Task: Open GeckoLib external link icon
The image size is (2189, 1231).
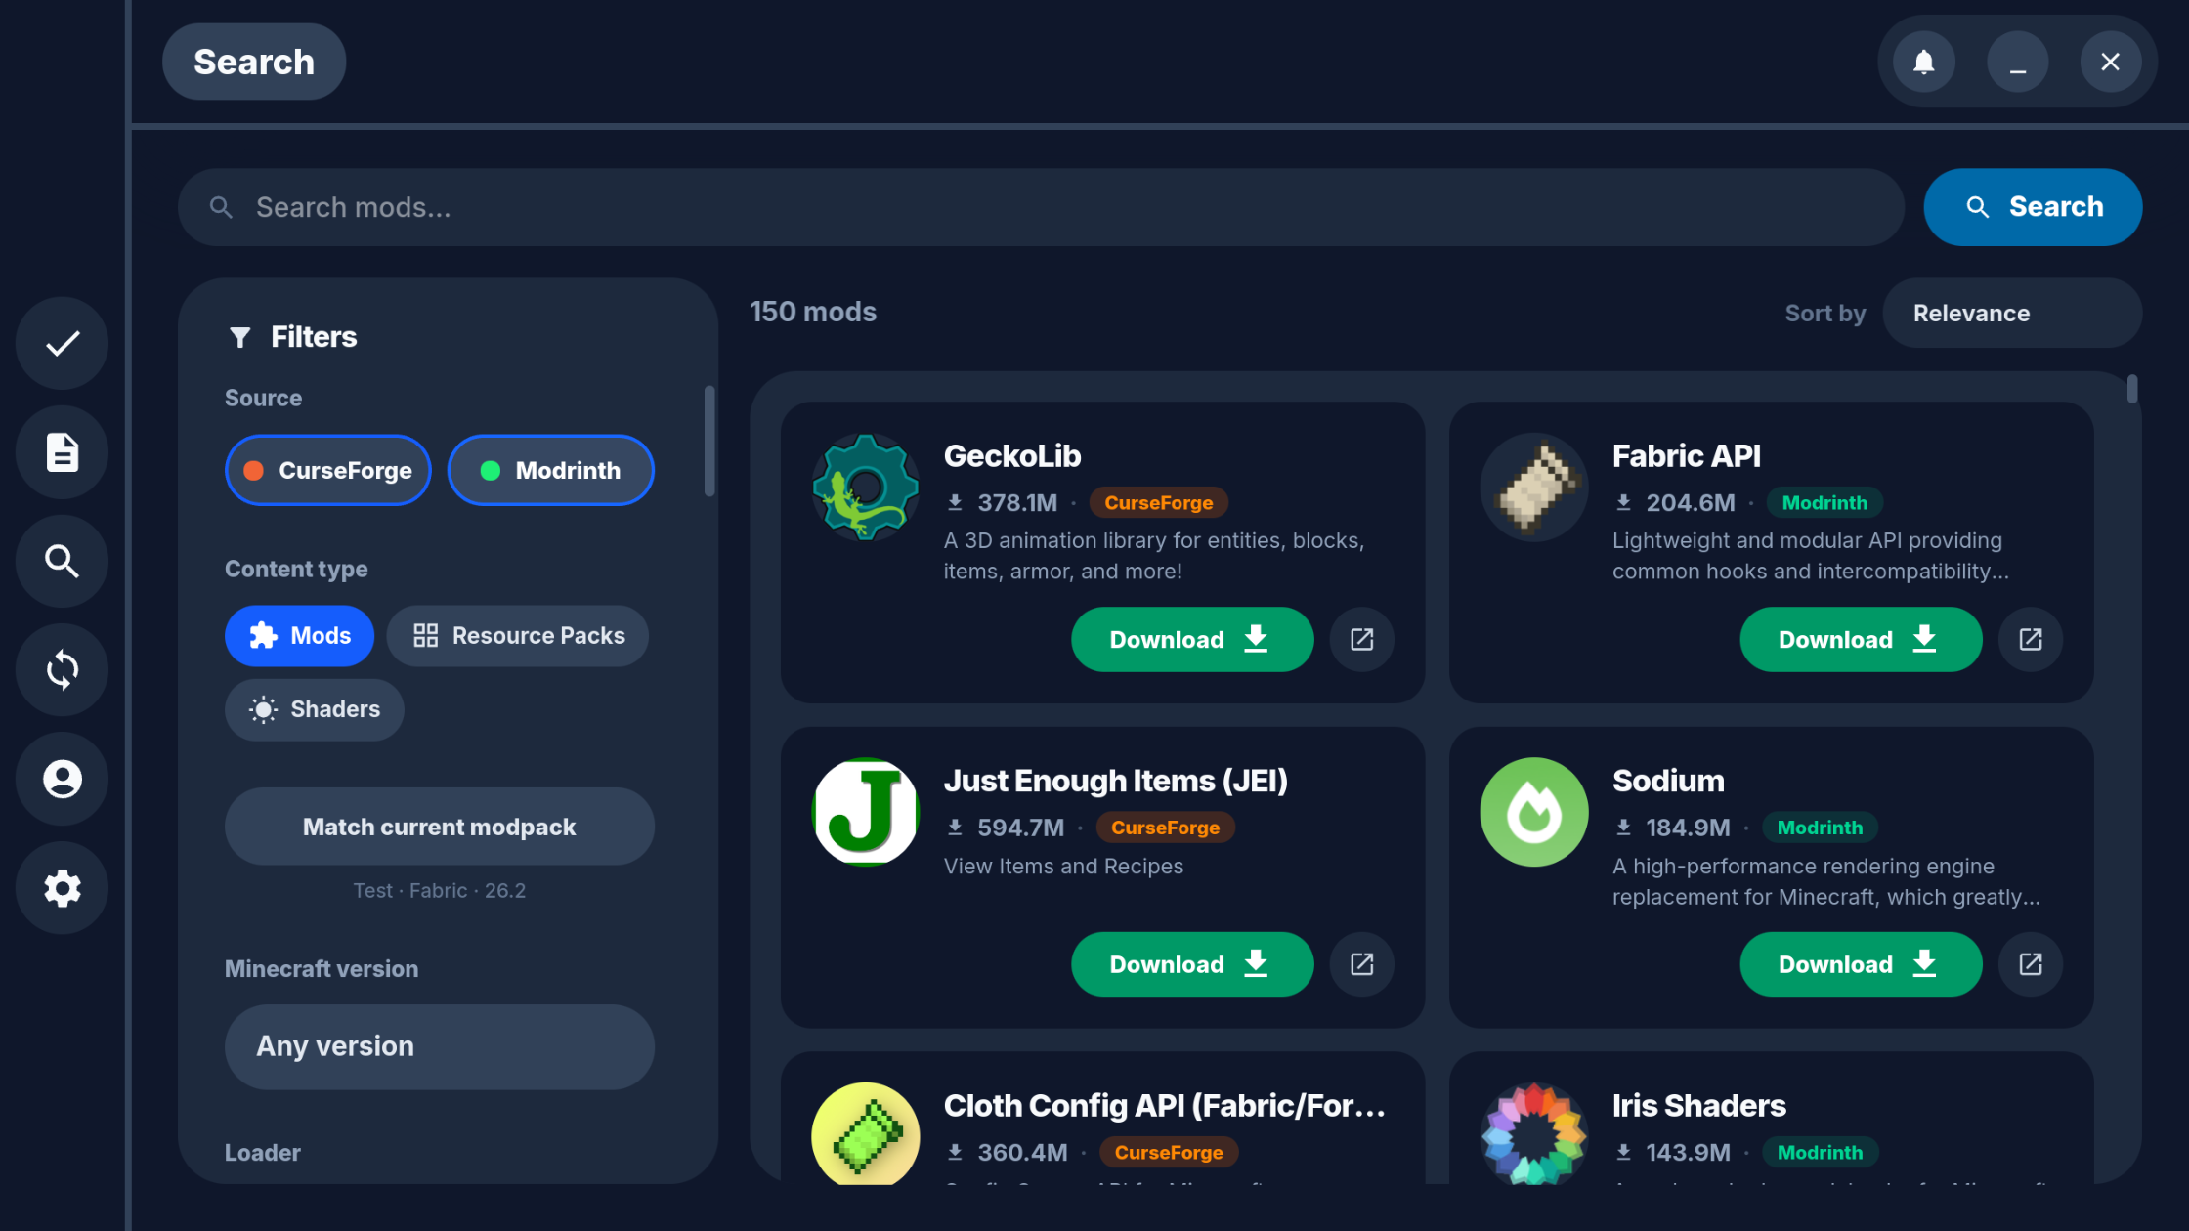Action: click(1361, 639)
